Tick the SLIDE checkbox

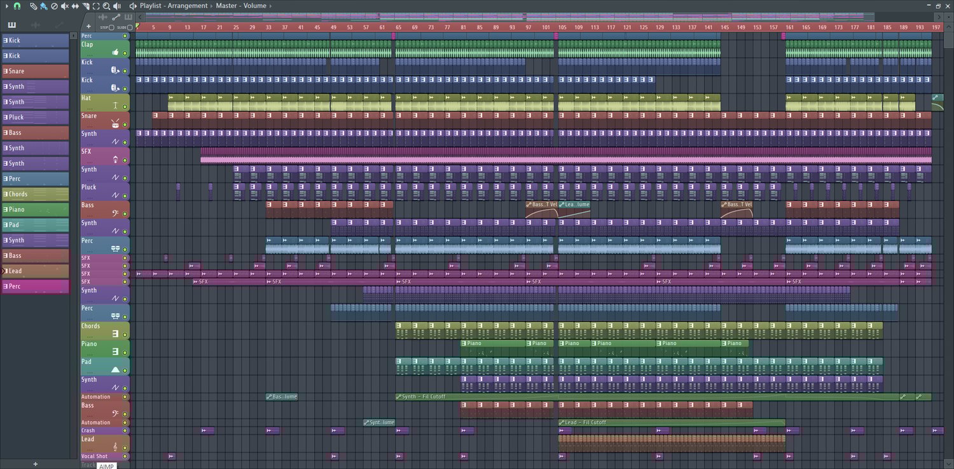[130, 27]
